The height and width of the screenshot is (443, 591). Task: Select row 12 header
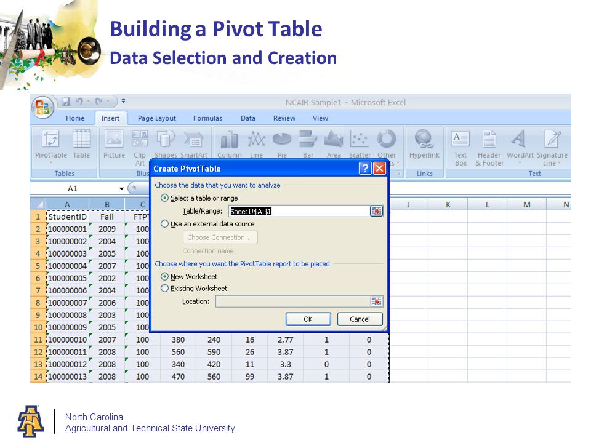38,352
